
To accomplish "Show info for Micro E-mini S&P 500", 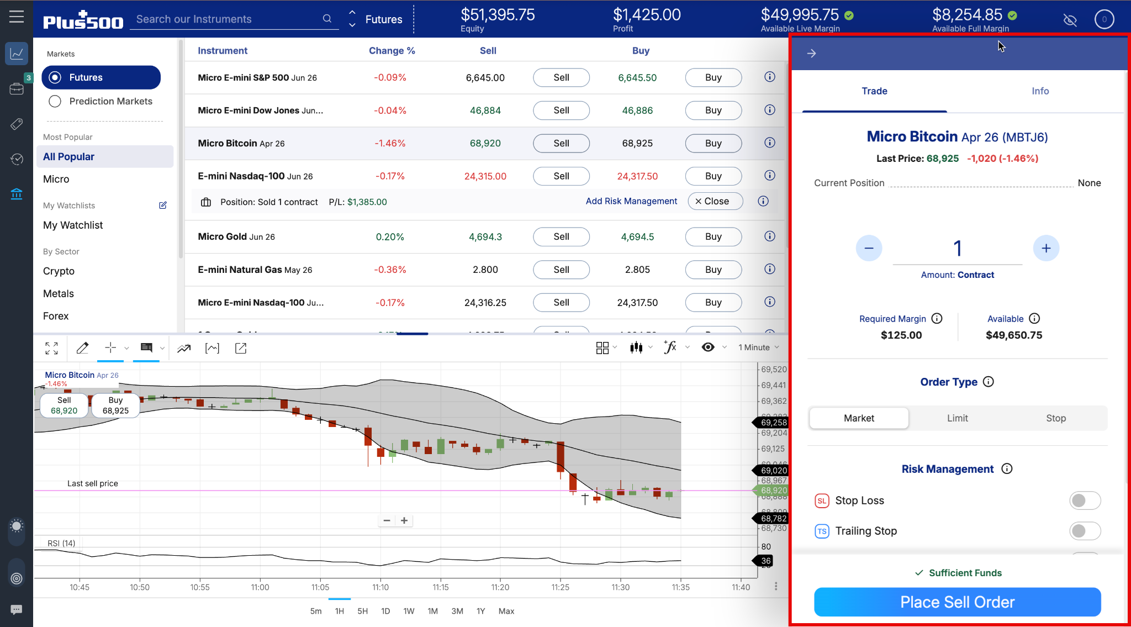I will pos(770,77).
